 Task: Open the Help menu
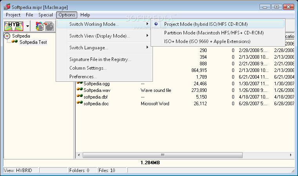point(85,15)
